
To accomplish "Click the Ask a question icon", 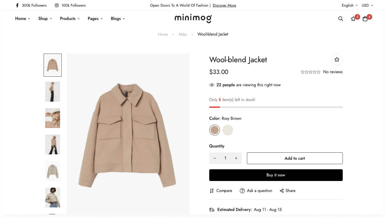I will click(x=242, y=191).
